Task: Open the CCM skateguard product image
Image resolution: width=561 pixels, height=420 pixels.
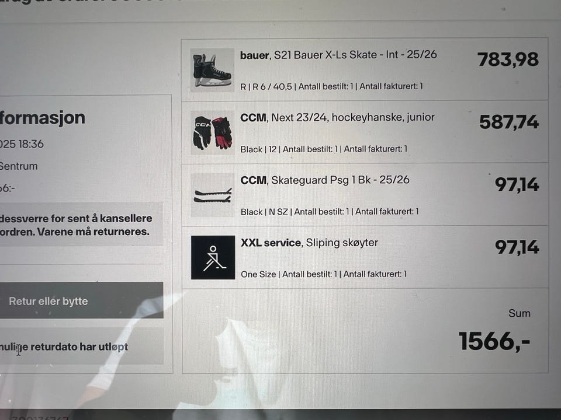Action: pyautogui.click(x=212, y=195)
